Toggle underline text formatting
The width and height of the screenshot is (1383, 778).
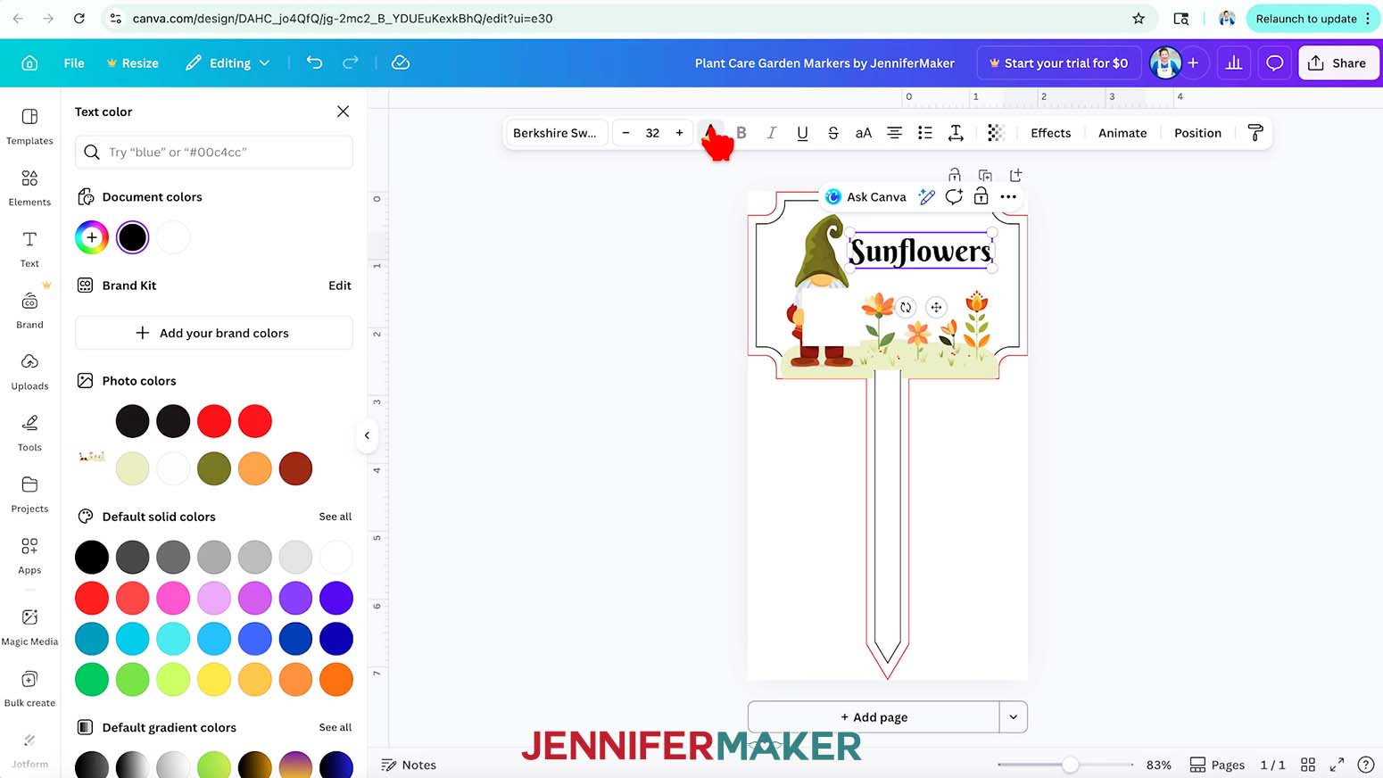802,133
